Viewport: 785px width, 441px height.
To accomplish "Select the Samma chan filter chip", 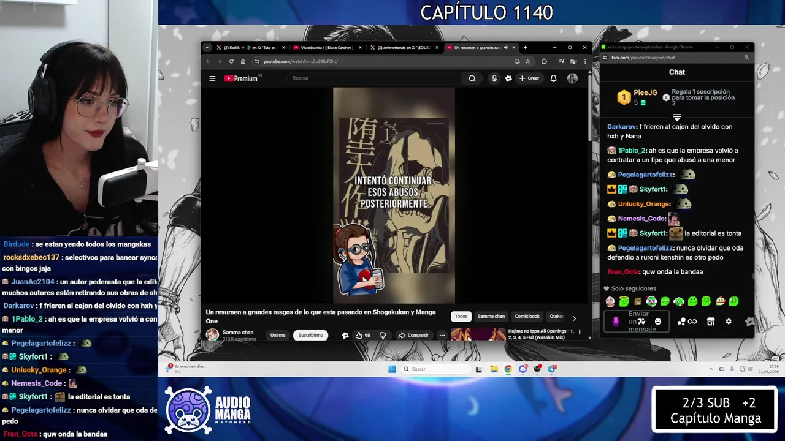I will [x=491, y=317].
